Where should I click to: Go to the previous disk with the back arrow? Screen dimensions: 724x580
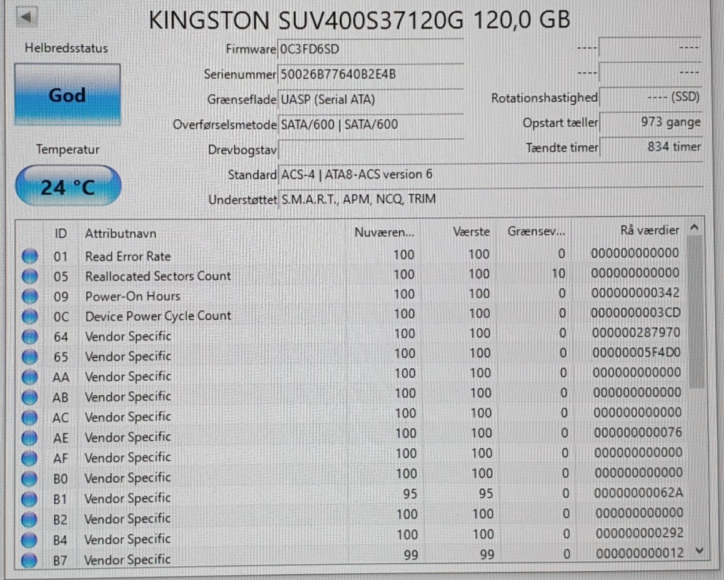26,17
